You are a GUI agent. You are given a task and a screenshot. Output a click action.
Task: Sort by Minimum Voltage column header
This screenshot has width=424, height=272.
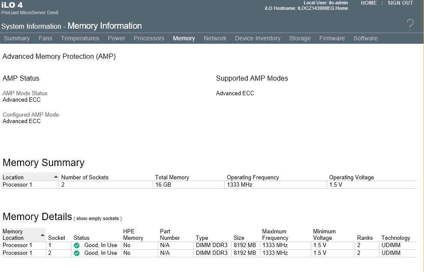point(324,235)
